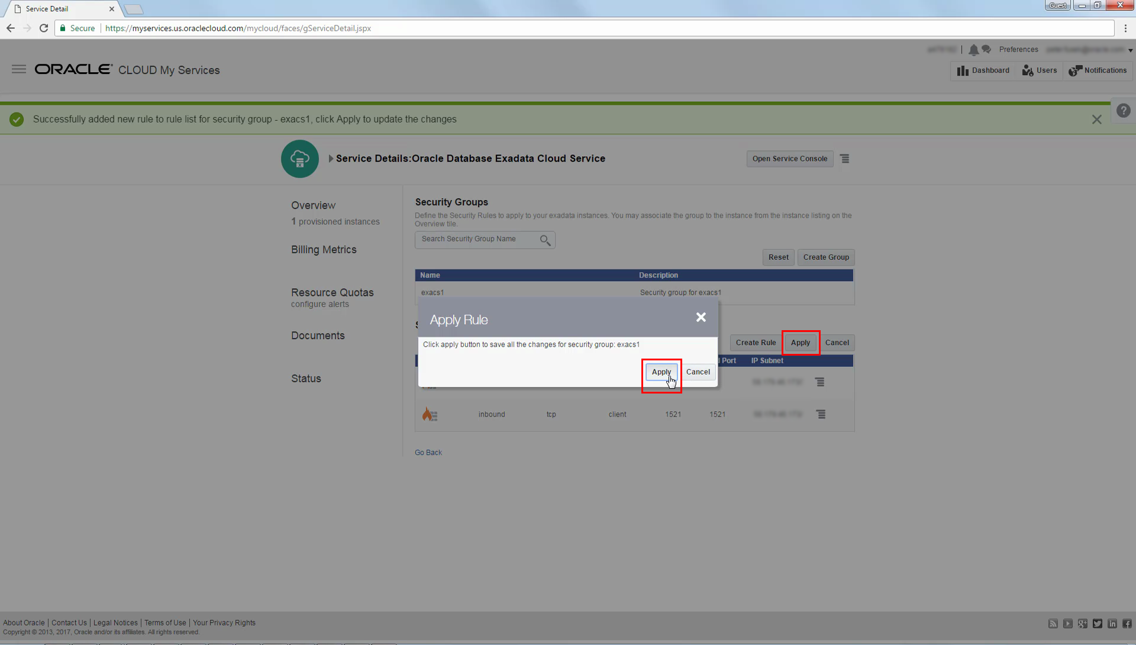Open the LinkedIn icon in footer
Screen dimensions: 1136x645
coord(1112,624)
